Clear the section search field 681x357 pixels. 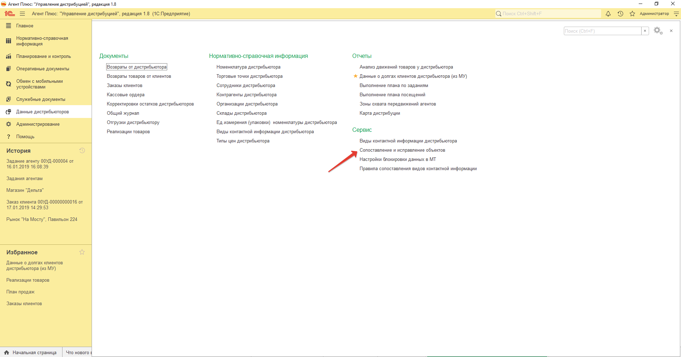[645, 31]
